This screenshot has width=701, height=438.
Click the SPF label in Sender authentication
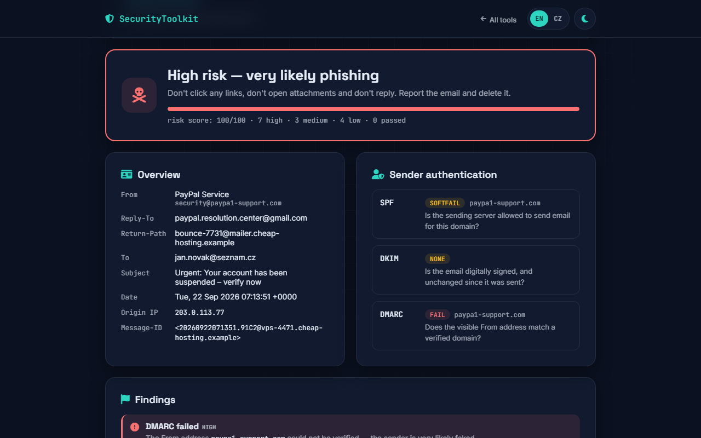pos(387,203)
